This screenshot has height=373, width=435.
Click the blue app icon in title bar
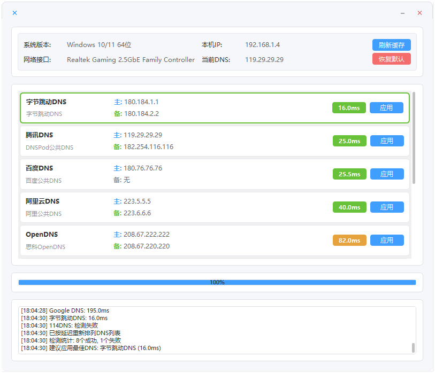coord(14,13)
